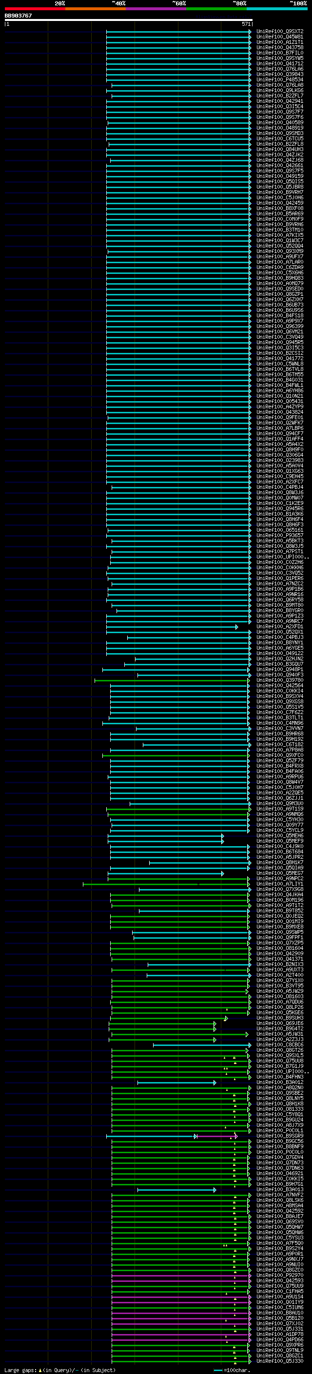Image resolution: width=312 pixels, height=1374 pixels.
Task: Click the short cyan bar for UniRef100_Q5MEH6
Action: [165, 836]
